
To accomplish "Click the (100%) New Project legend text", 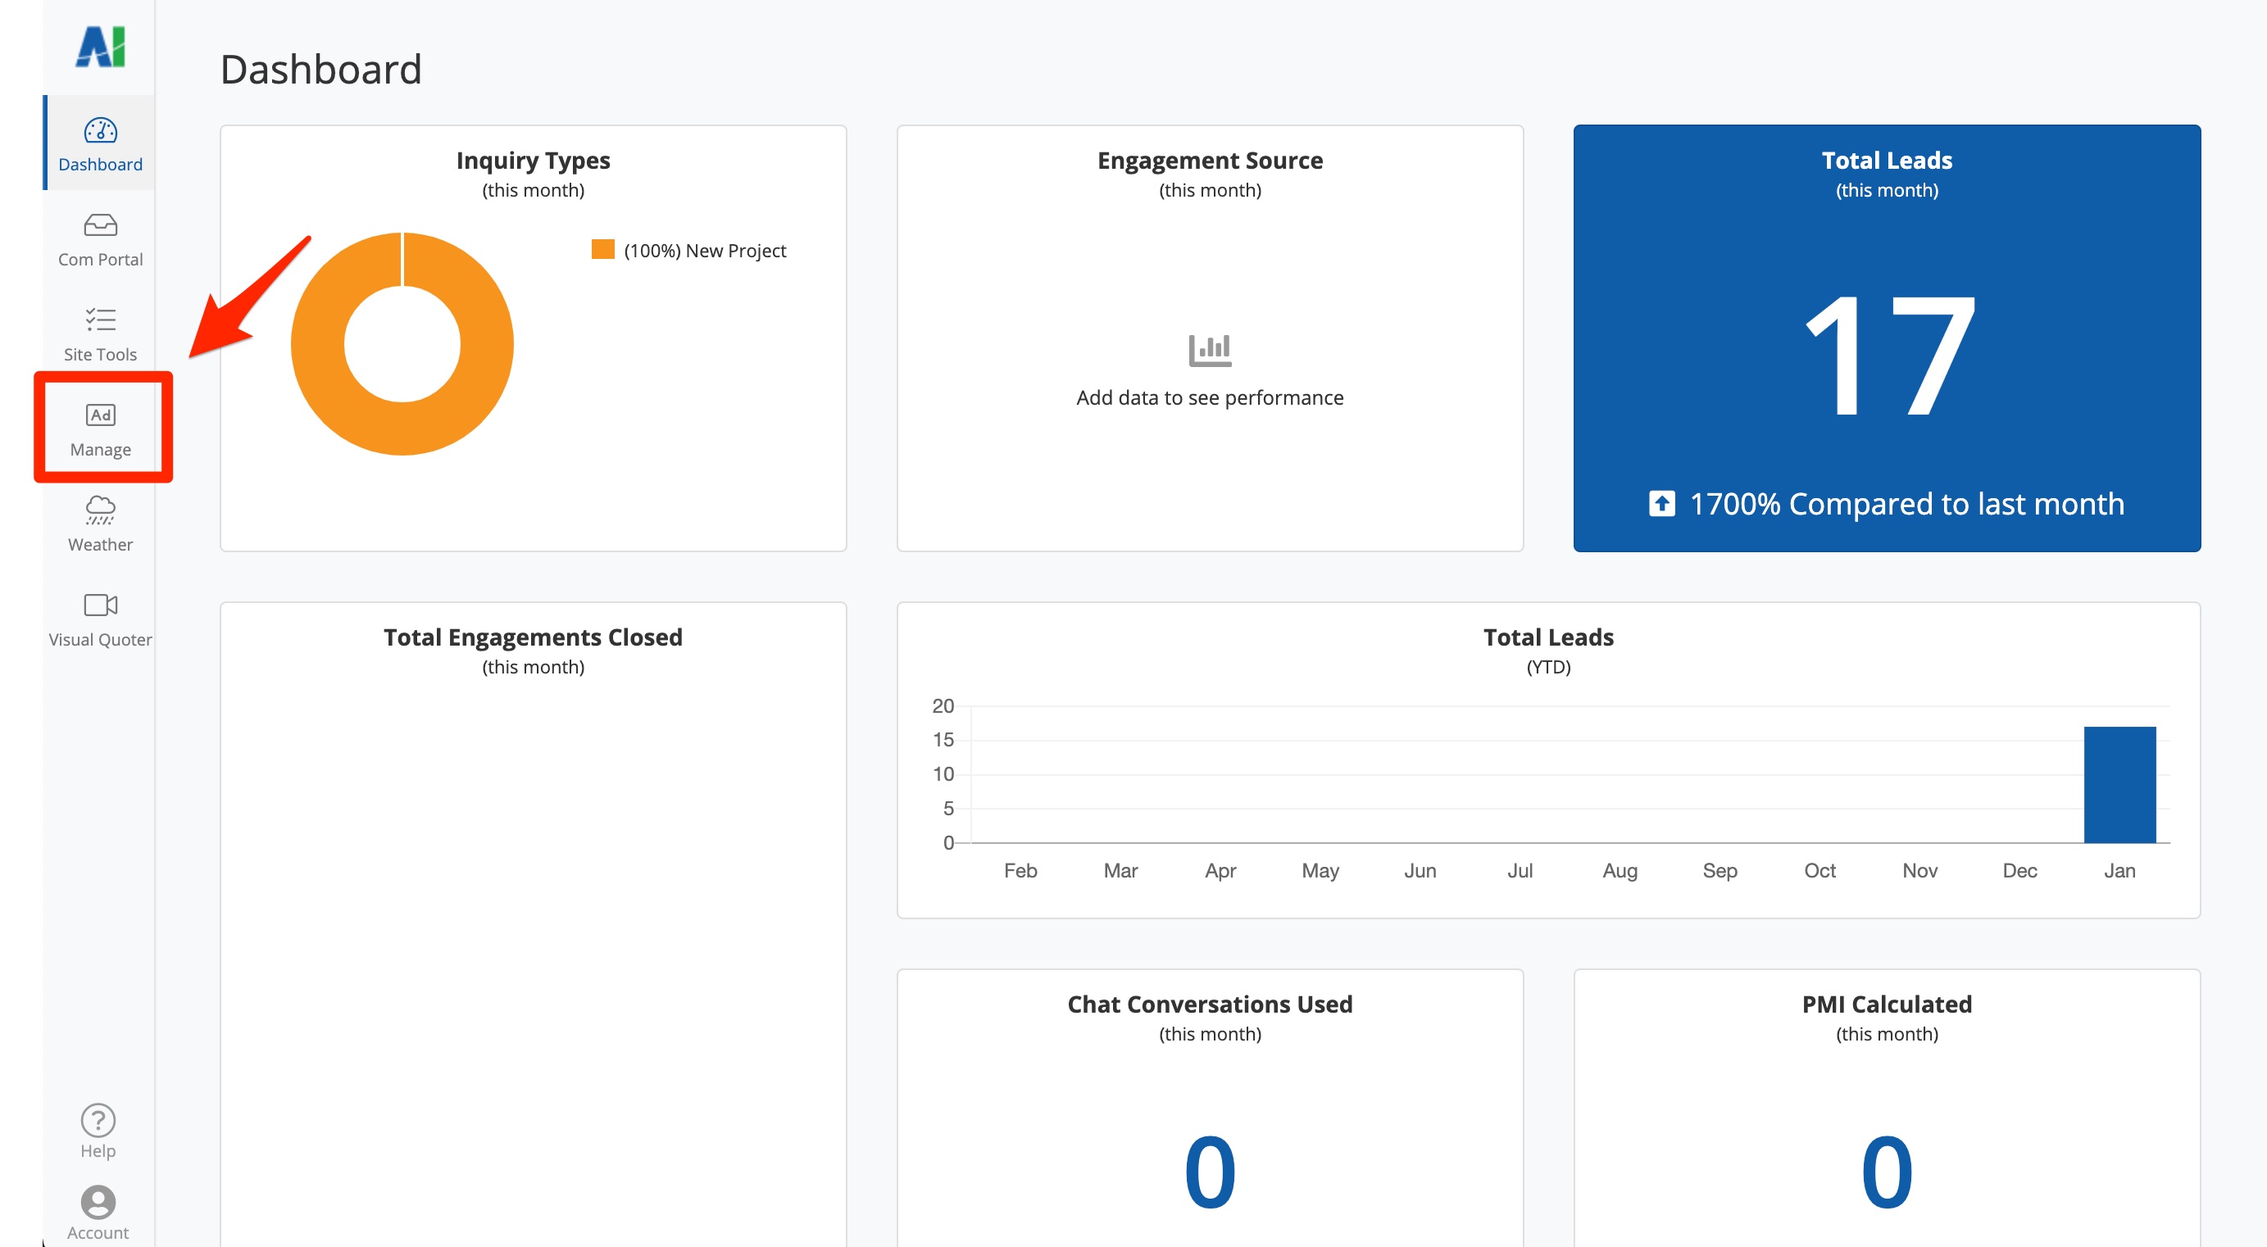I will [x=704, y=251].
